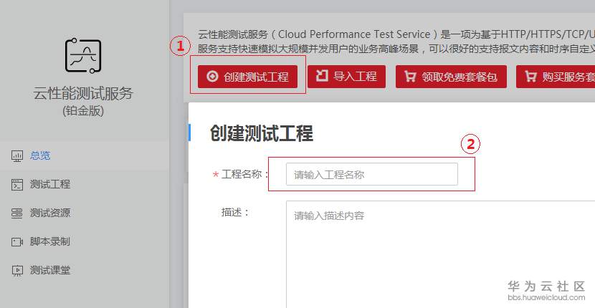Focus the 工程名称 input field

(371, 174)
